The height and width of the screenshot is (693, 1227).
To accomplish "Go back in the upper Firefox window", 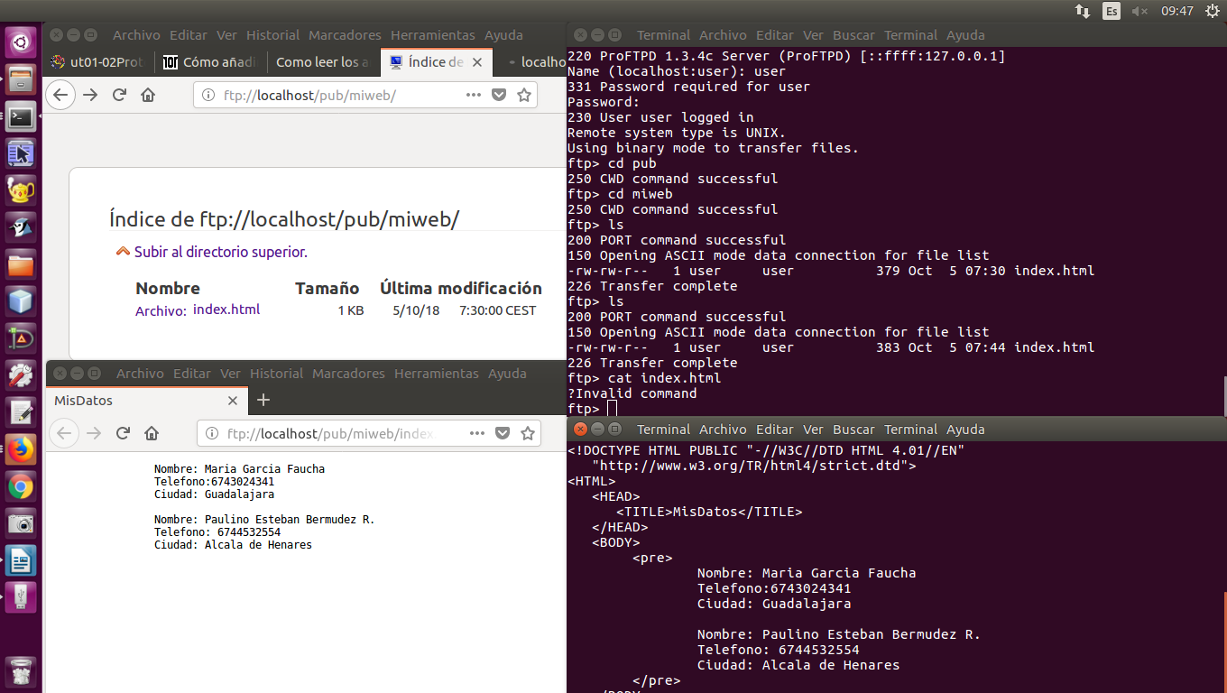I will point(60,95).
